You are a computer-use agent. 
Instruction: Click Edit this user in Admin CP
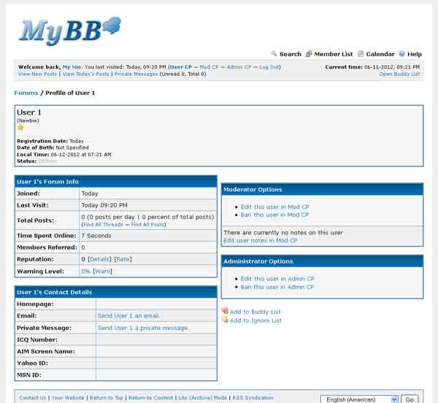pos(277,279)
